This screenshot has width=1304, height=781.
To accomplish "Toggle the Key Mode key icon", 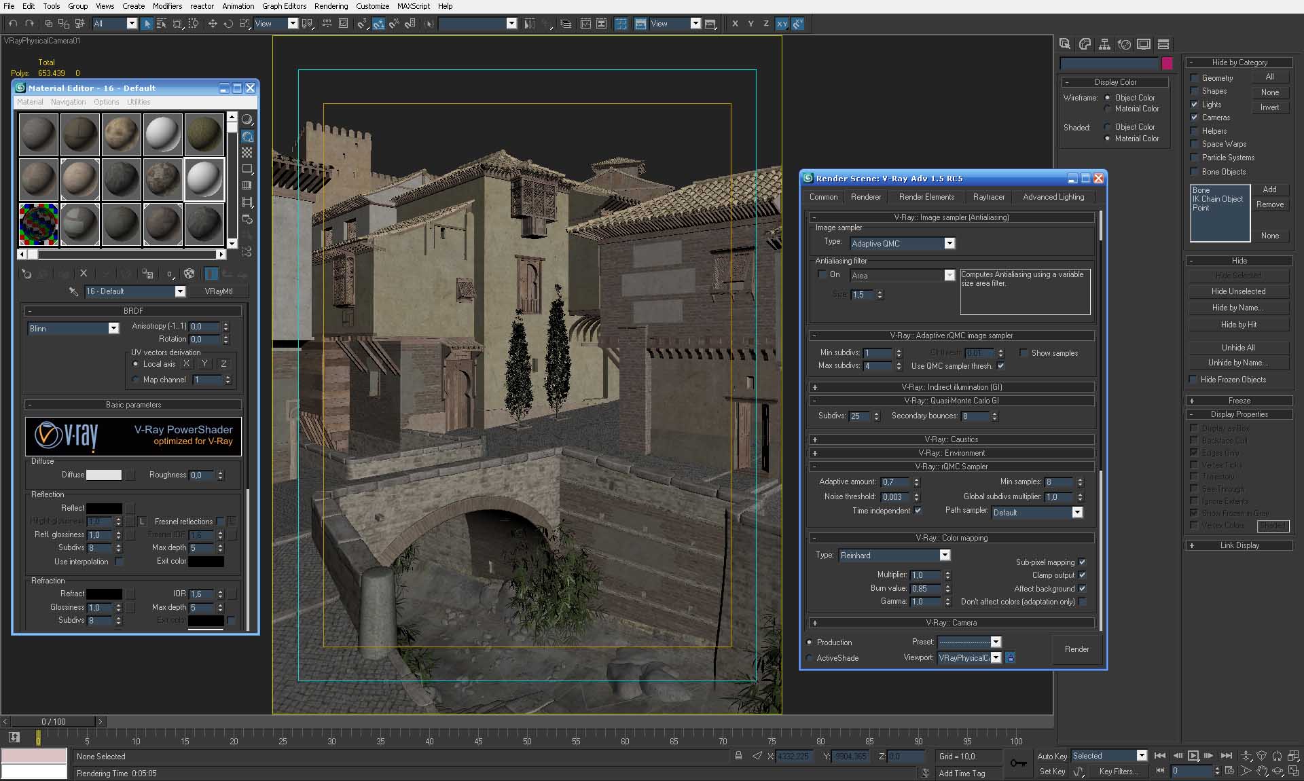I will [1018, 763].
